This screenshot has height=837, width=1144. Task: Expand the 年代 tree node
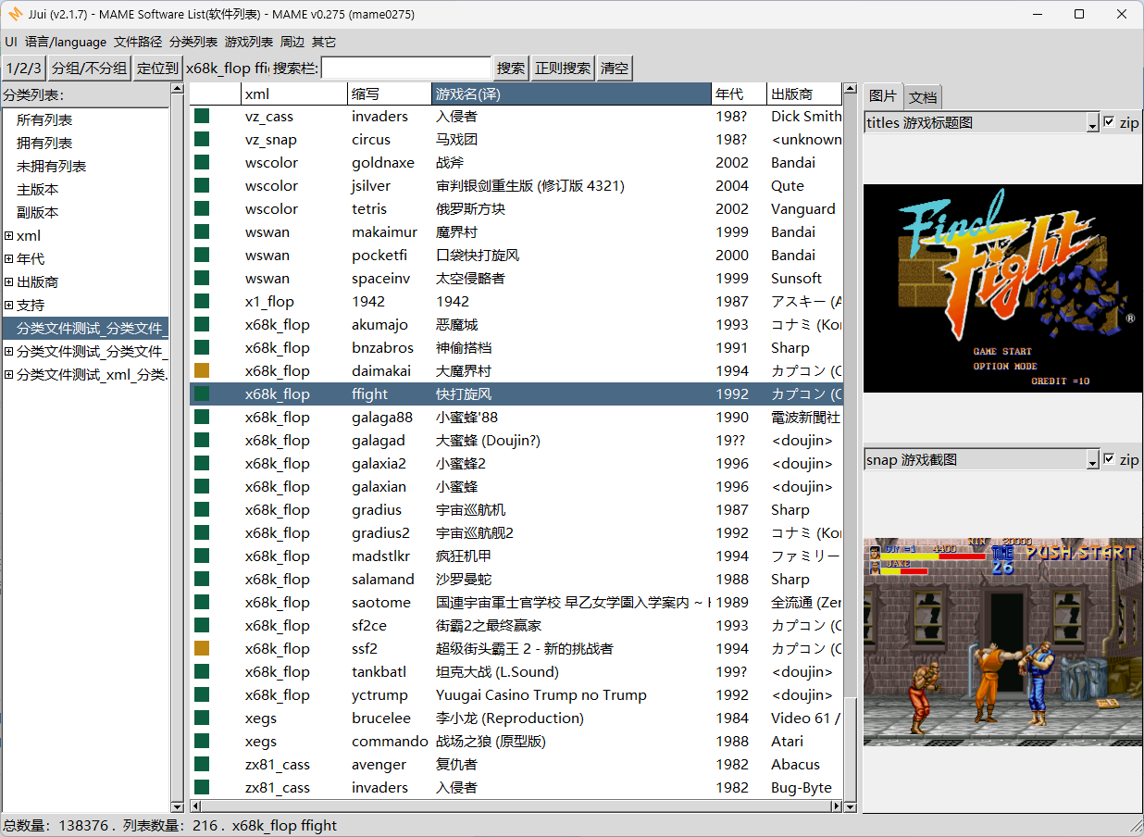click(9, 258)
